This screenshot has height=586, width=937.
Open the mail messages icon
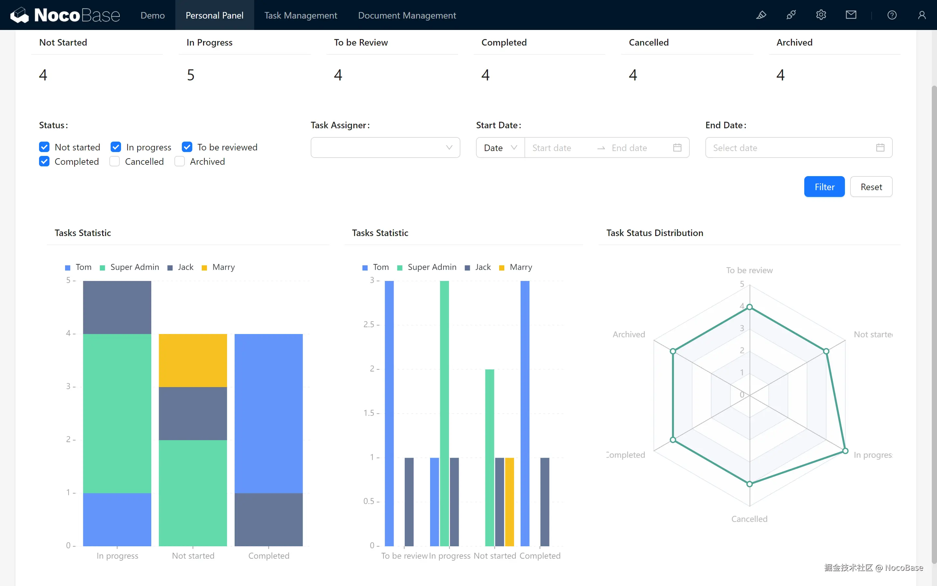pos(851,15)
